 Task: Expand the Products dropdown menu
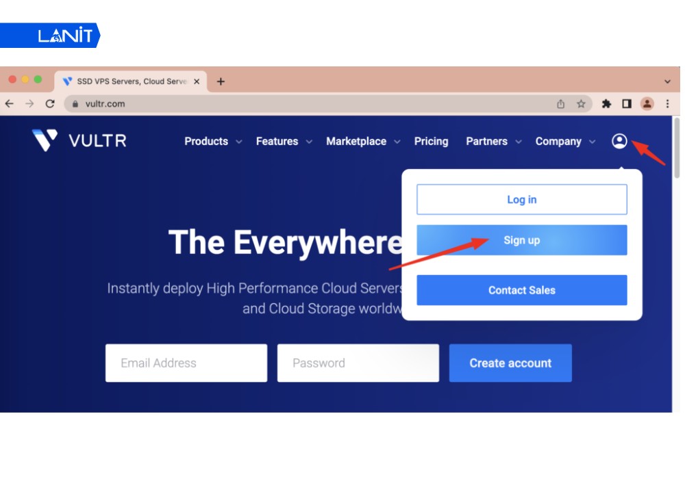click(212, 141)
